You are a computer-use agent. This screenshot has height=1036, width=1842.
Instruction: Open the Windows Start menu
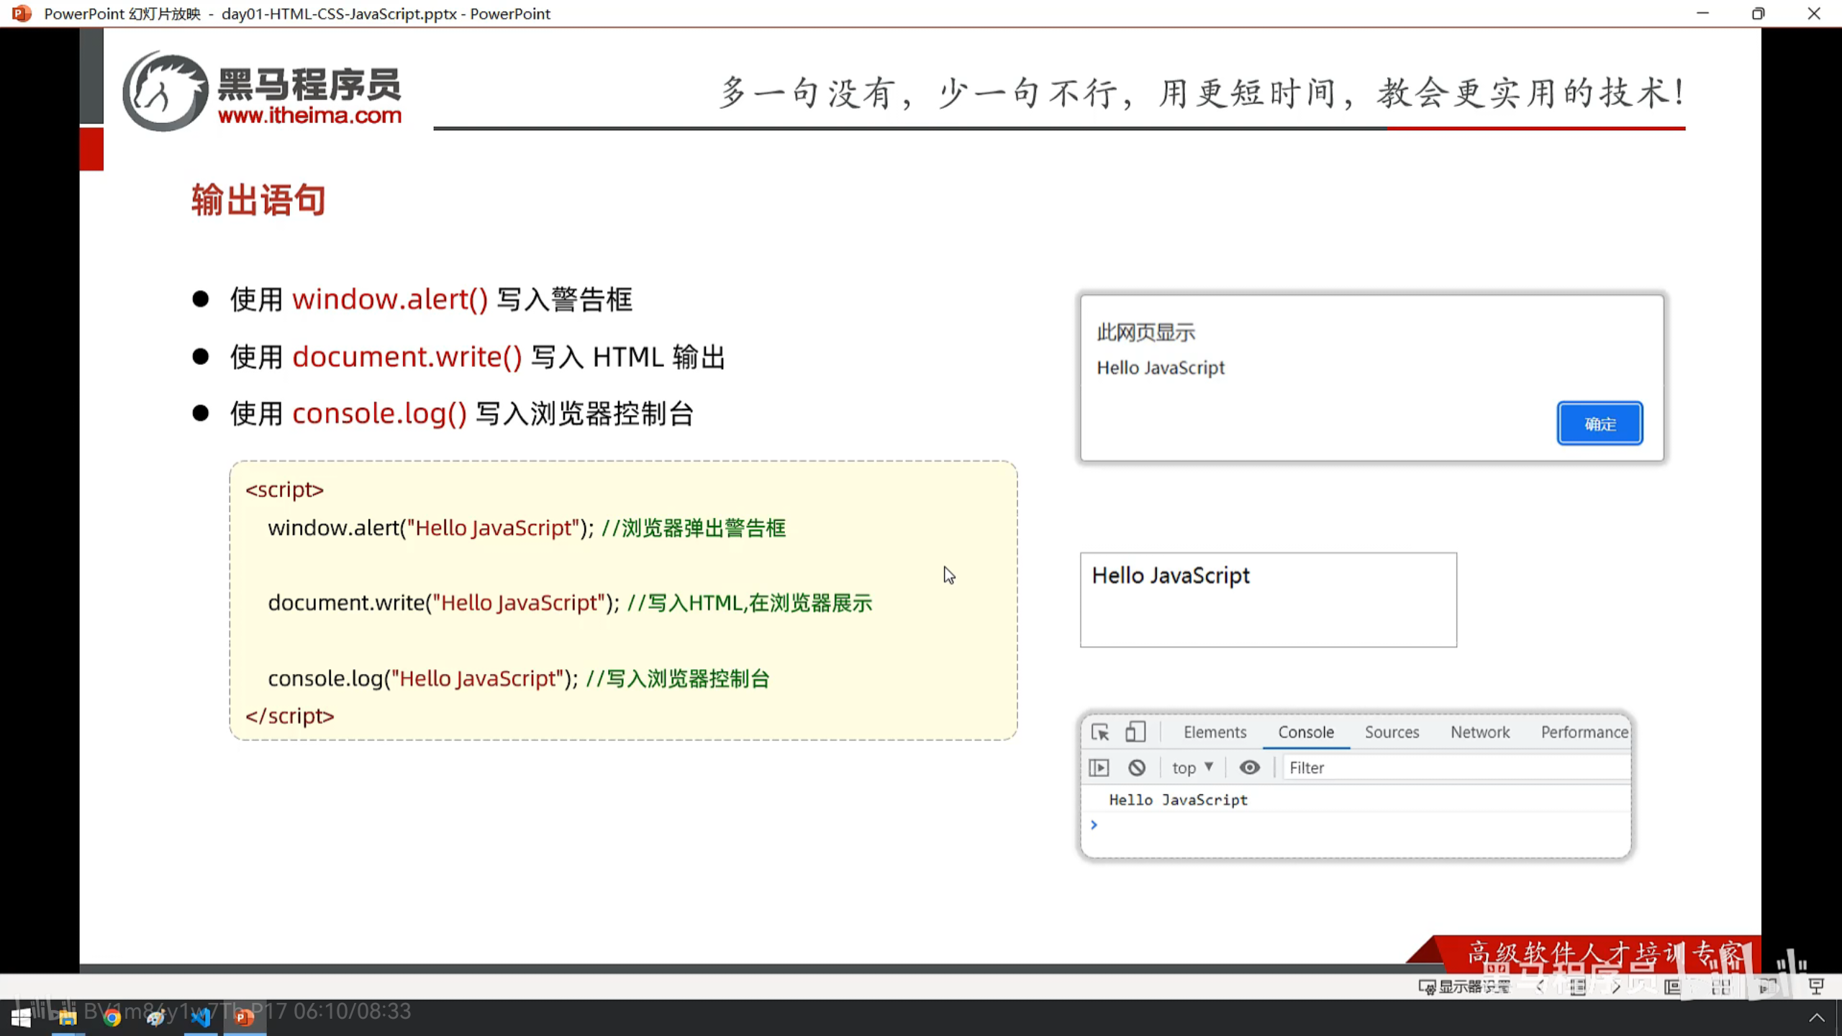(22, 1017)
